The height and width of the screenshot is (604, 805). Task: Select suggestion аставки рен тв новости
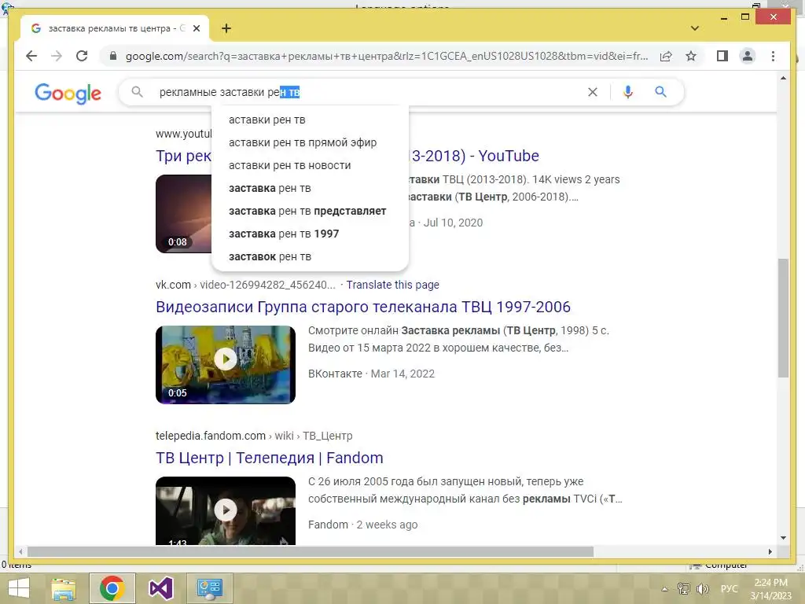point(310,165)
